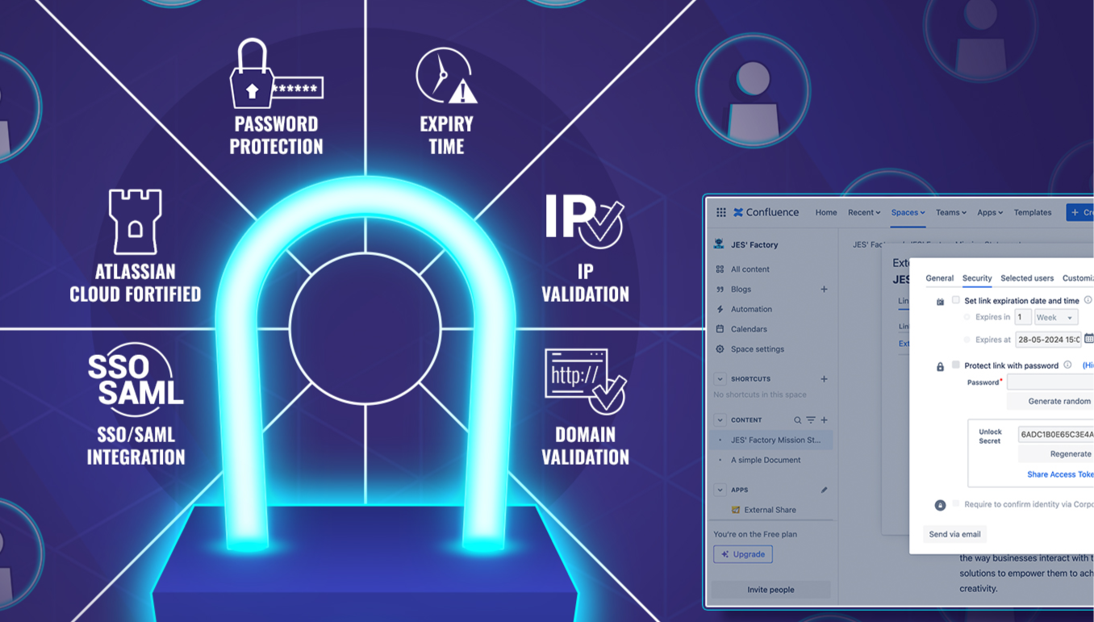Check Protect link with password
Viewport: 1094px width, 622px height.
956,365
